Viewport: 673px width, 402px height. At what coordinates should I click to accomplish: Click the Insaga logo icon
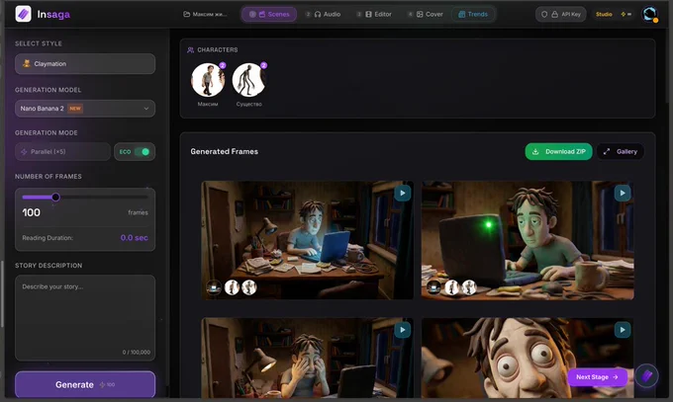point(23,14)
